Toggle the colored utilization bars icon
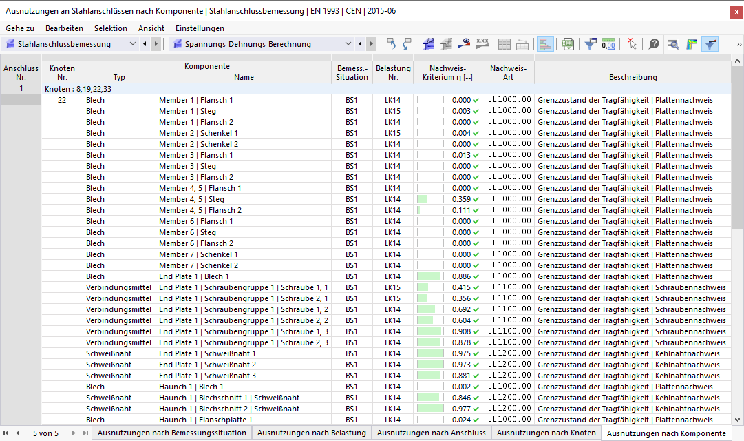 coord(545,44)
